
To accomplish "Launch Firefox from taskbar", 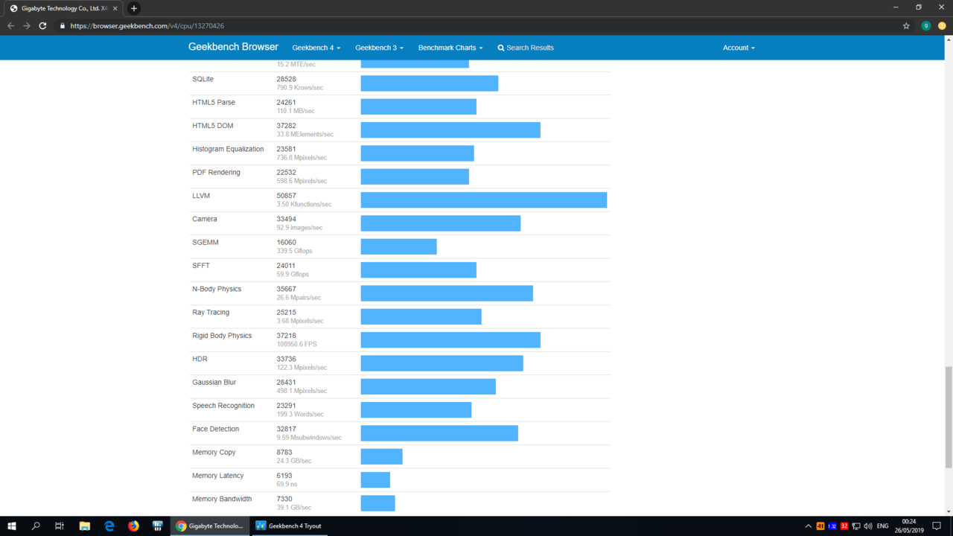I will click(x=133, y=526).
